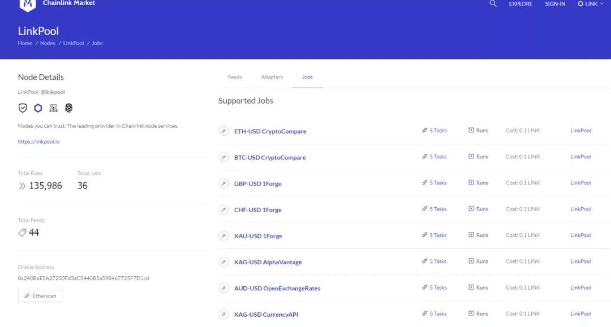Click the network hierarchy badge icon
Image resolution: width=611 pixels, height=327 pixels.
point(53,108)
